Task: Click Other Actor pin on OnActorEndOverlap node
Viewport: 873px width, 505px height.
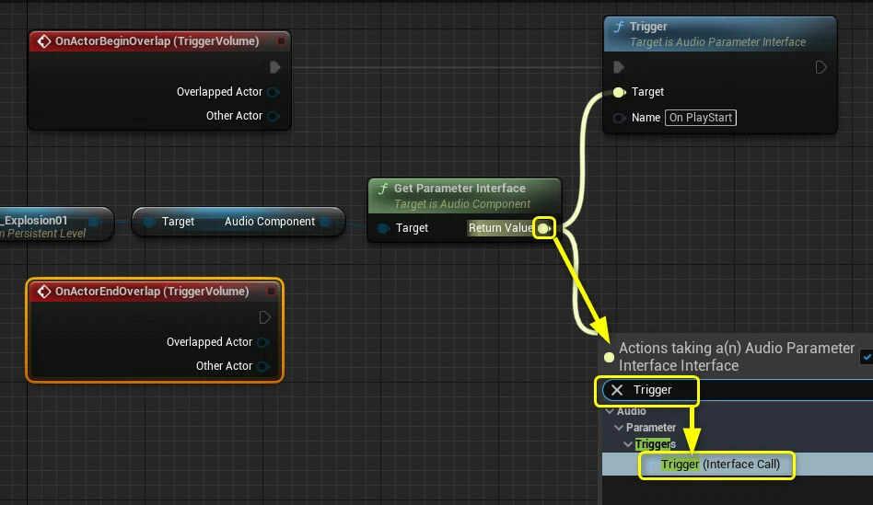Action: [263, 366]
